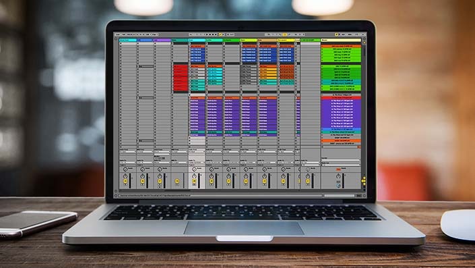Image resolution: width=475 pixels, height=268 pixels.
Task: Click the pan knob on the highlighted track
Action: [194, 176]
